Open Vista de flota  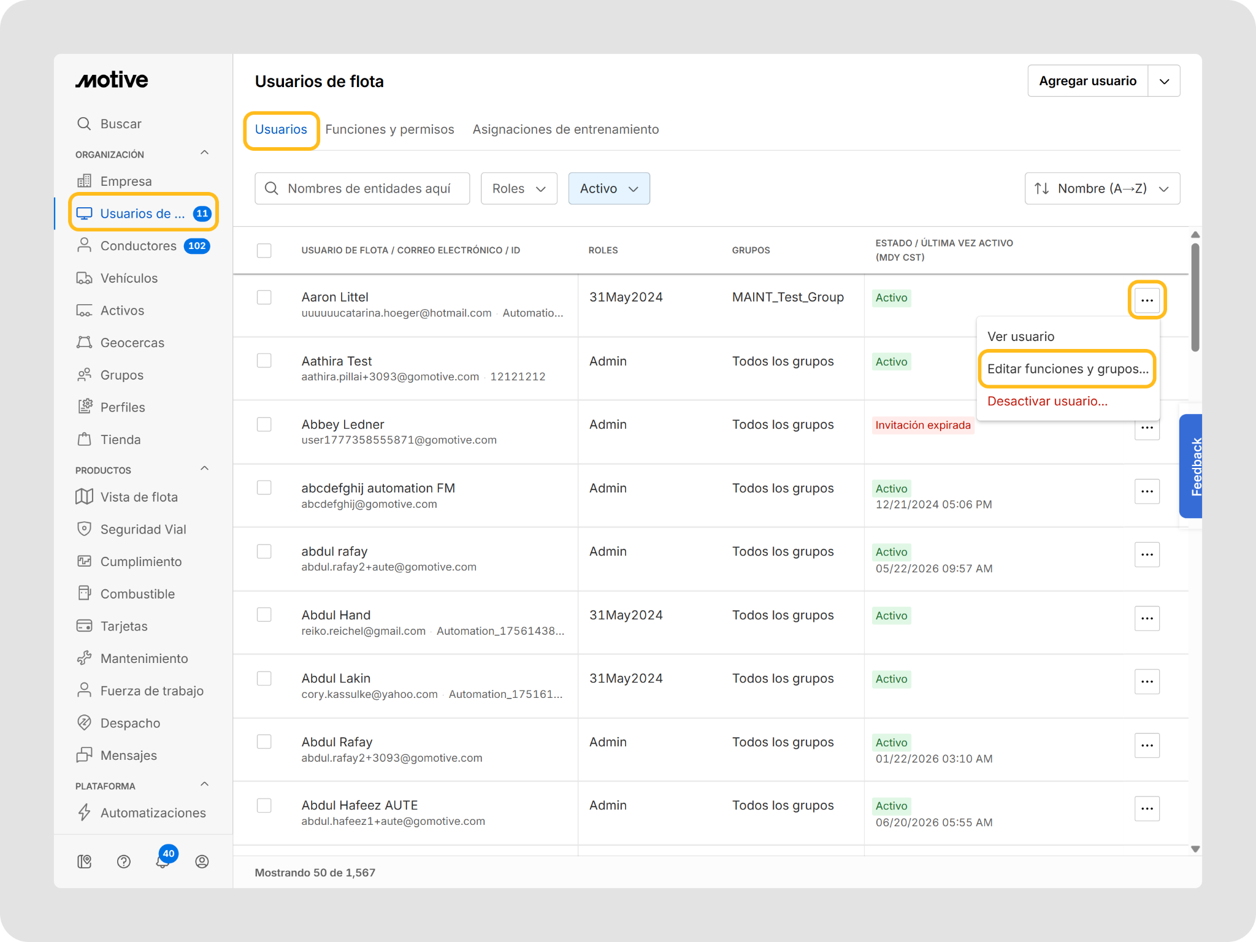(x=127, y=497)
